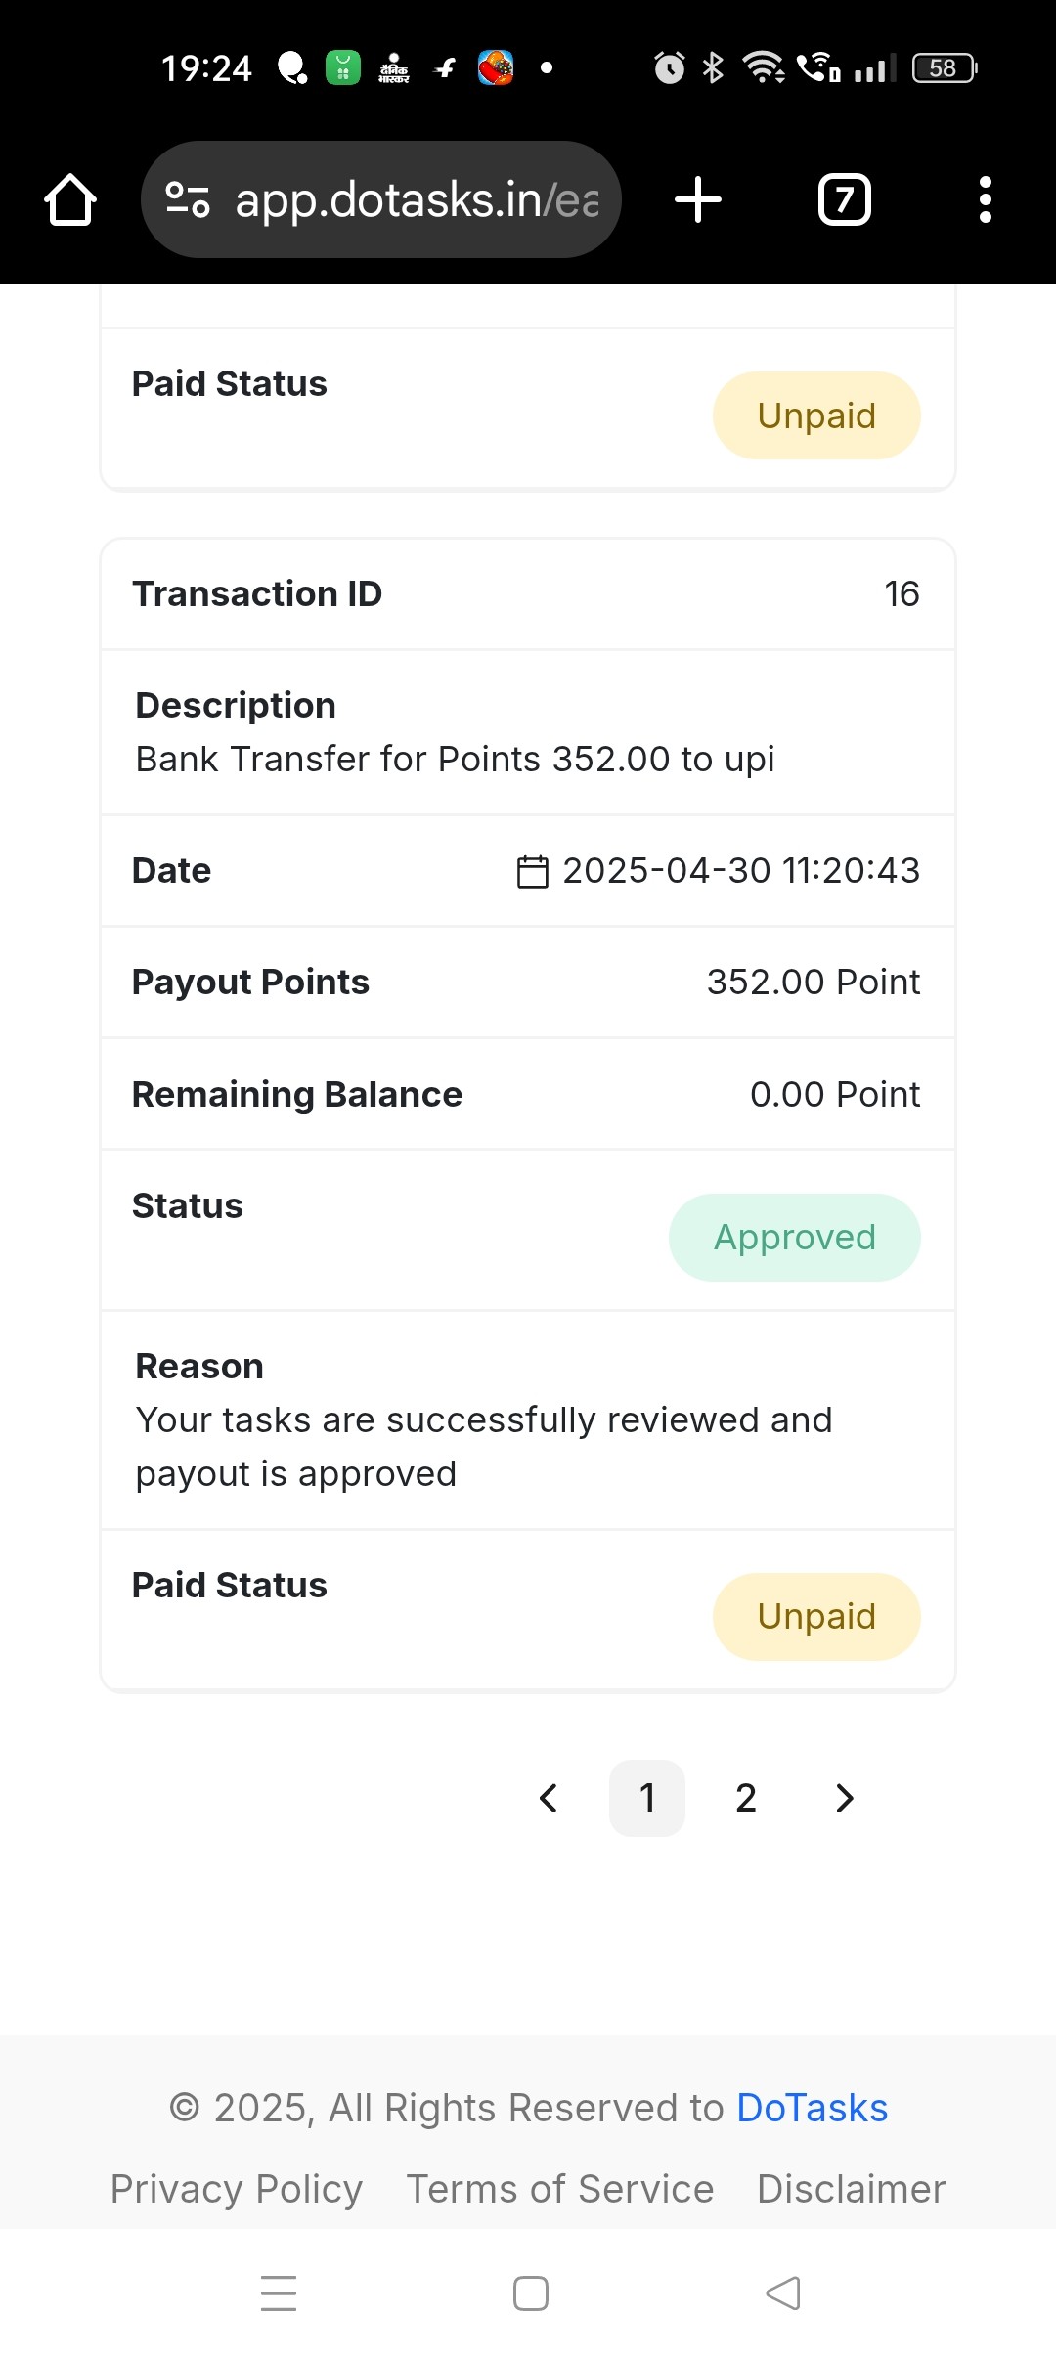
Task: Select page 1 in pagination
Action: click(x=647, y=1798)
